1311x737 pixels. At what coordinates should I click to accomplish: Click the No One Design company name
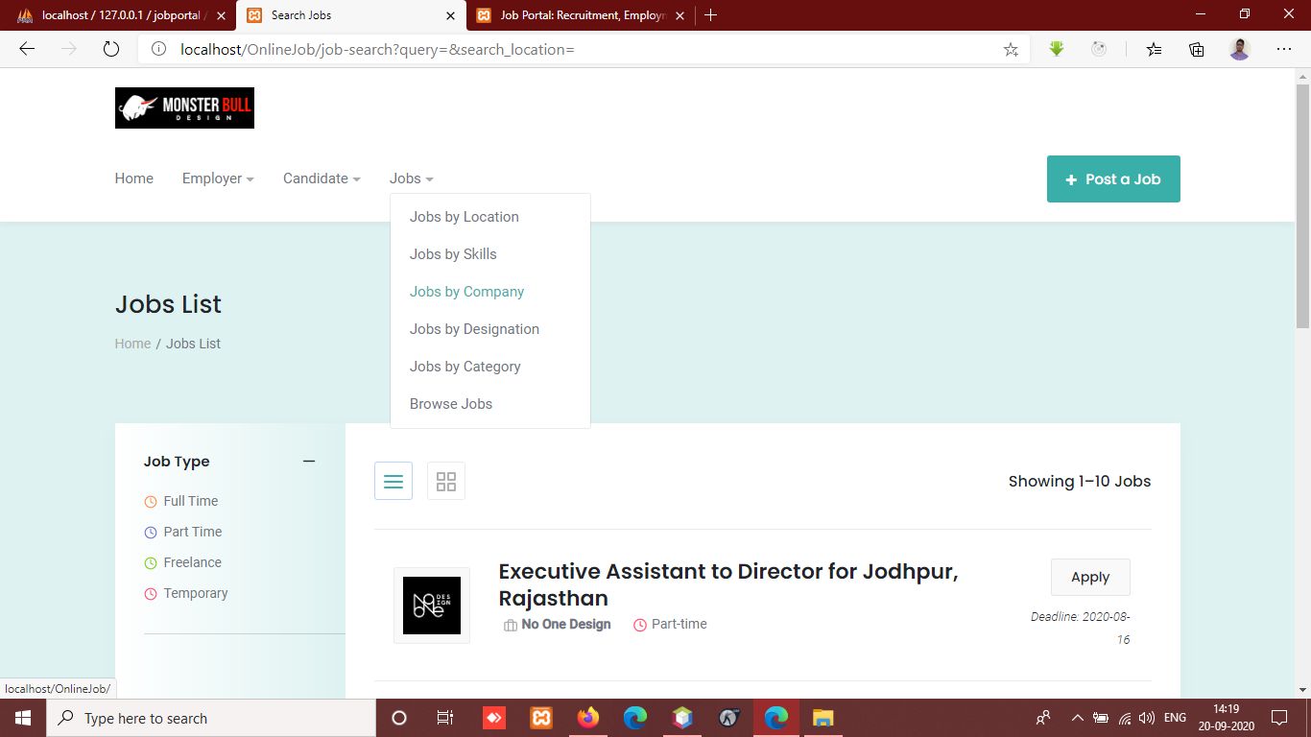coord(566,624)
